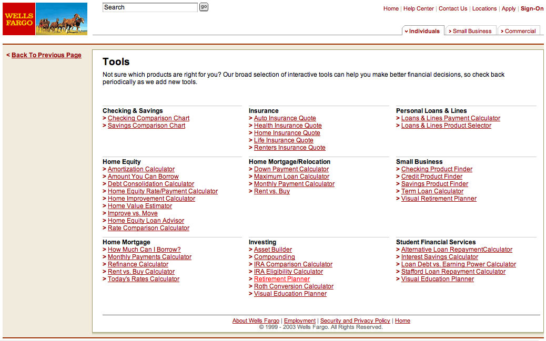Open the Refinance Calculator
The image size is (546, 341).
[138, 264]
